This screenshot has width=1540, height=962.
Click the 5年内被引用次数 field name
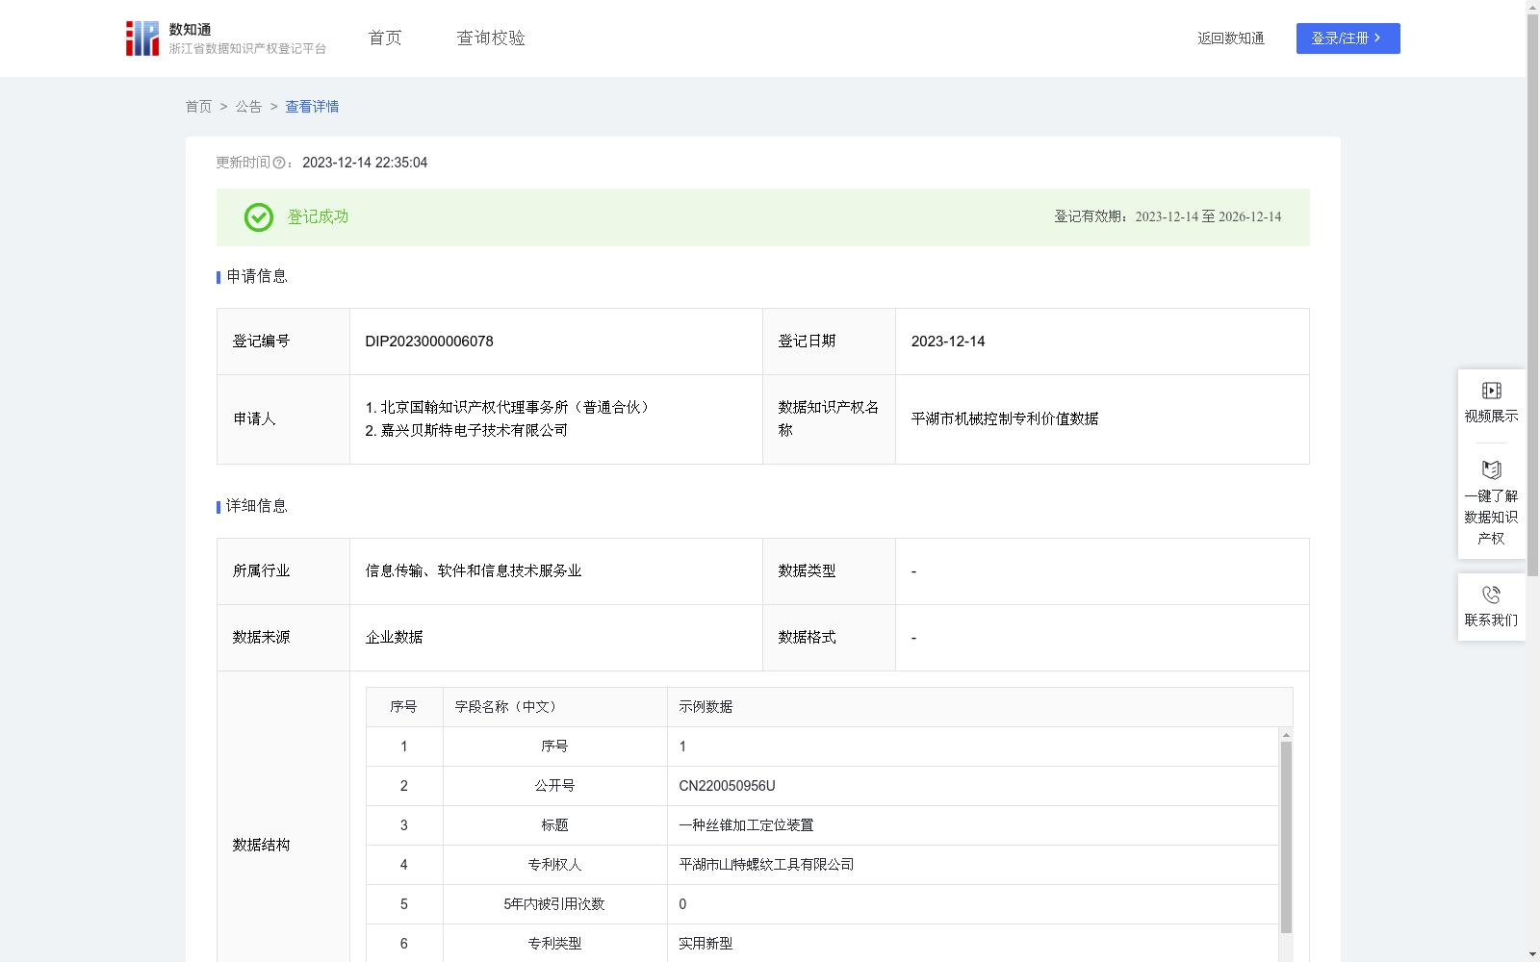click(554, 903)
